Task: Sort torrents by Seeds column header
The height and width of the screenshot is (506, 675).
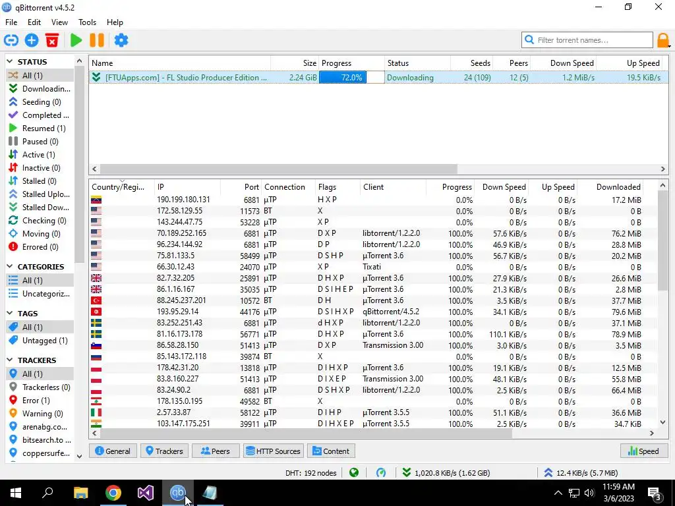Action: point(471,63)
